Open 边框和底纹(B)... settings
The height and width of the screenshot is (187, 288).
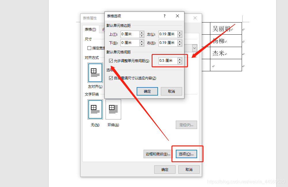point(158,154)
